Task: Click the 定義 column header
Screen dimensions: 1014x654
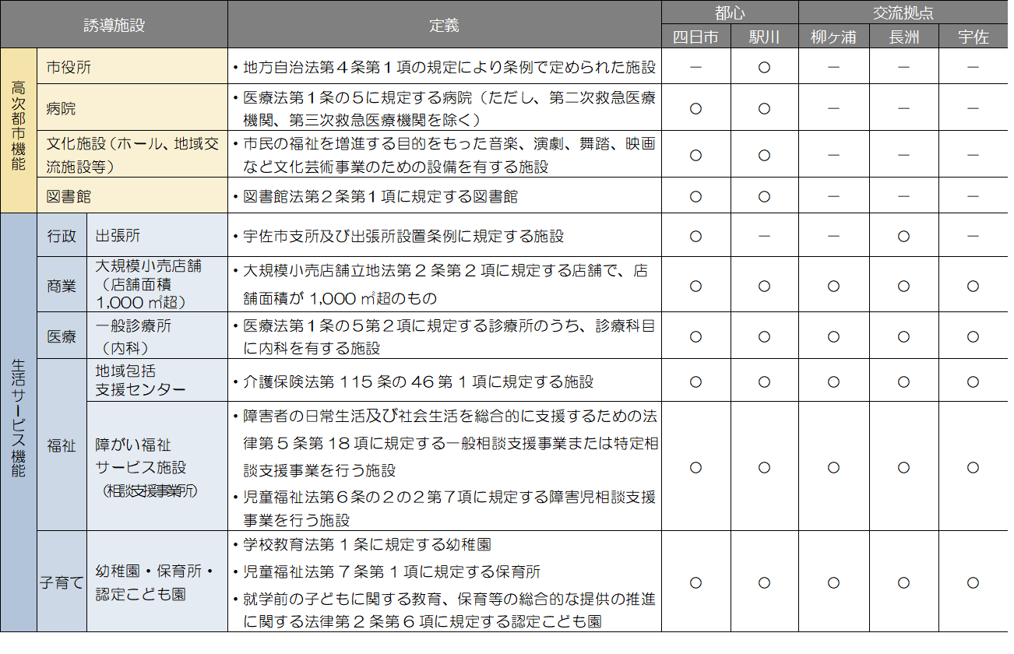Action: [445, 25]
